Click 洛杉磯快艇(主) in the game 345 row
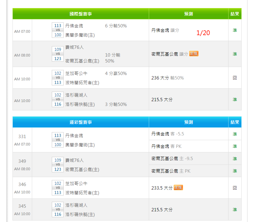Viewport: 258px width, 222px height. click(80, 215)
